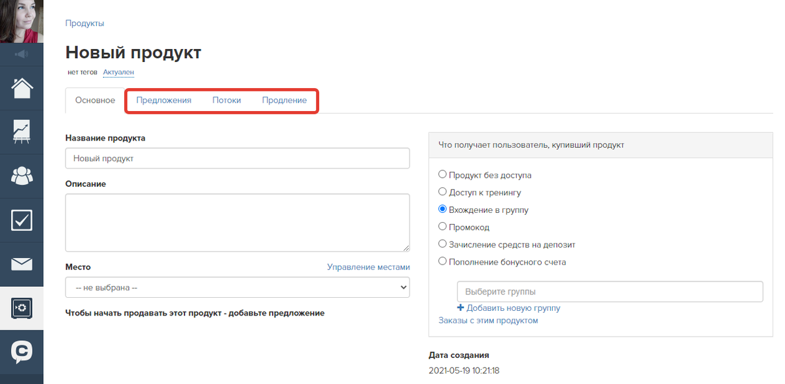Open the home icon in sidebar

[x=22, y=88]
